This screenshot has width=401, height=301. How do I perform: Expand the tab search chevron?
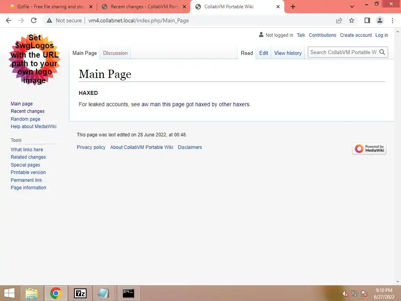[352, 7]
